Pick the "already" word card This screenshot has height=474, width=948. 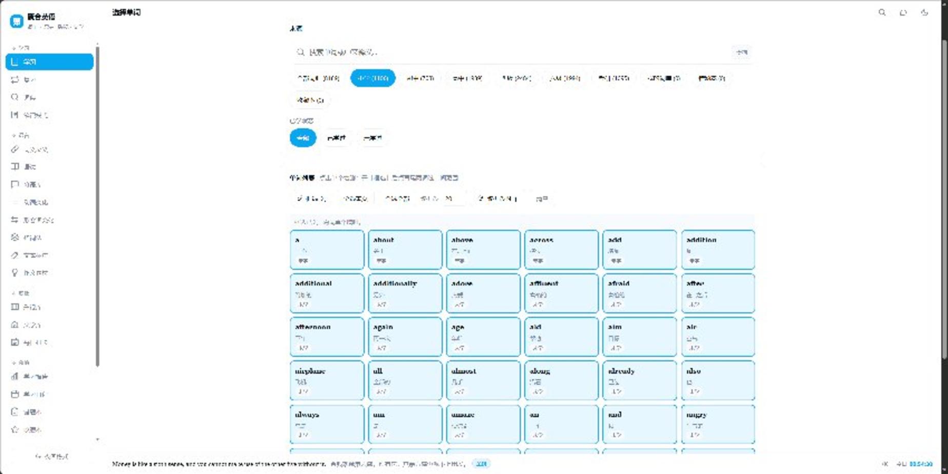coord(640,381)
